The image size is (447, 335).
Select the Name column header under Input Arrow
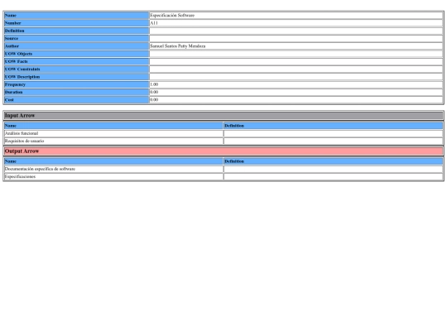[113, 126]
